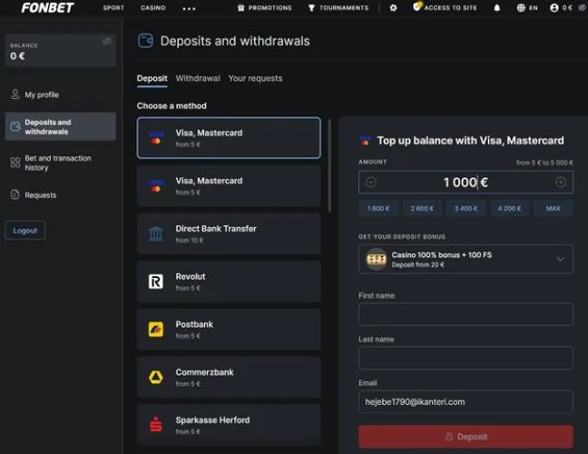Select 1 800 € quick amount
The width and height of the screenshot is (588, 454).
click(378, 208)
